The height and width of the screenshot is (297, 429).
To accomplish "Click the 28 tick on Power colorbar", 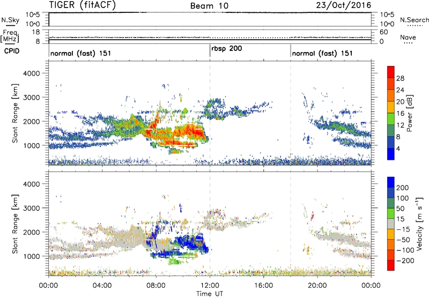I will point(400,78).
